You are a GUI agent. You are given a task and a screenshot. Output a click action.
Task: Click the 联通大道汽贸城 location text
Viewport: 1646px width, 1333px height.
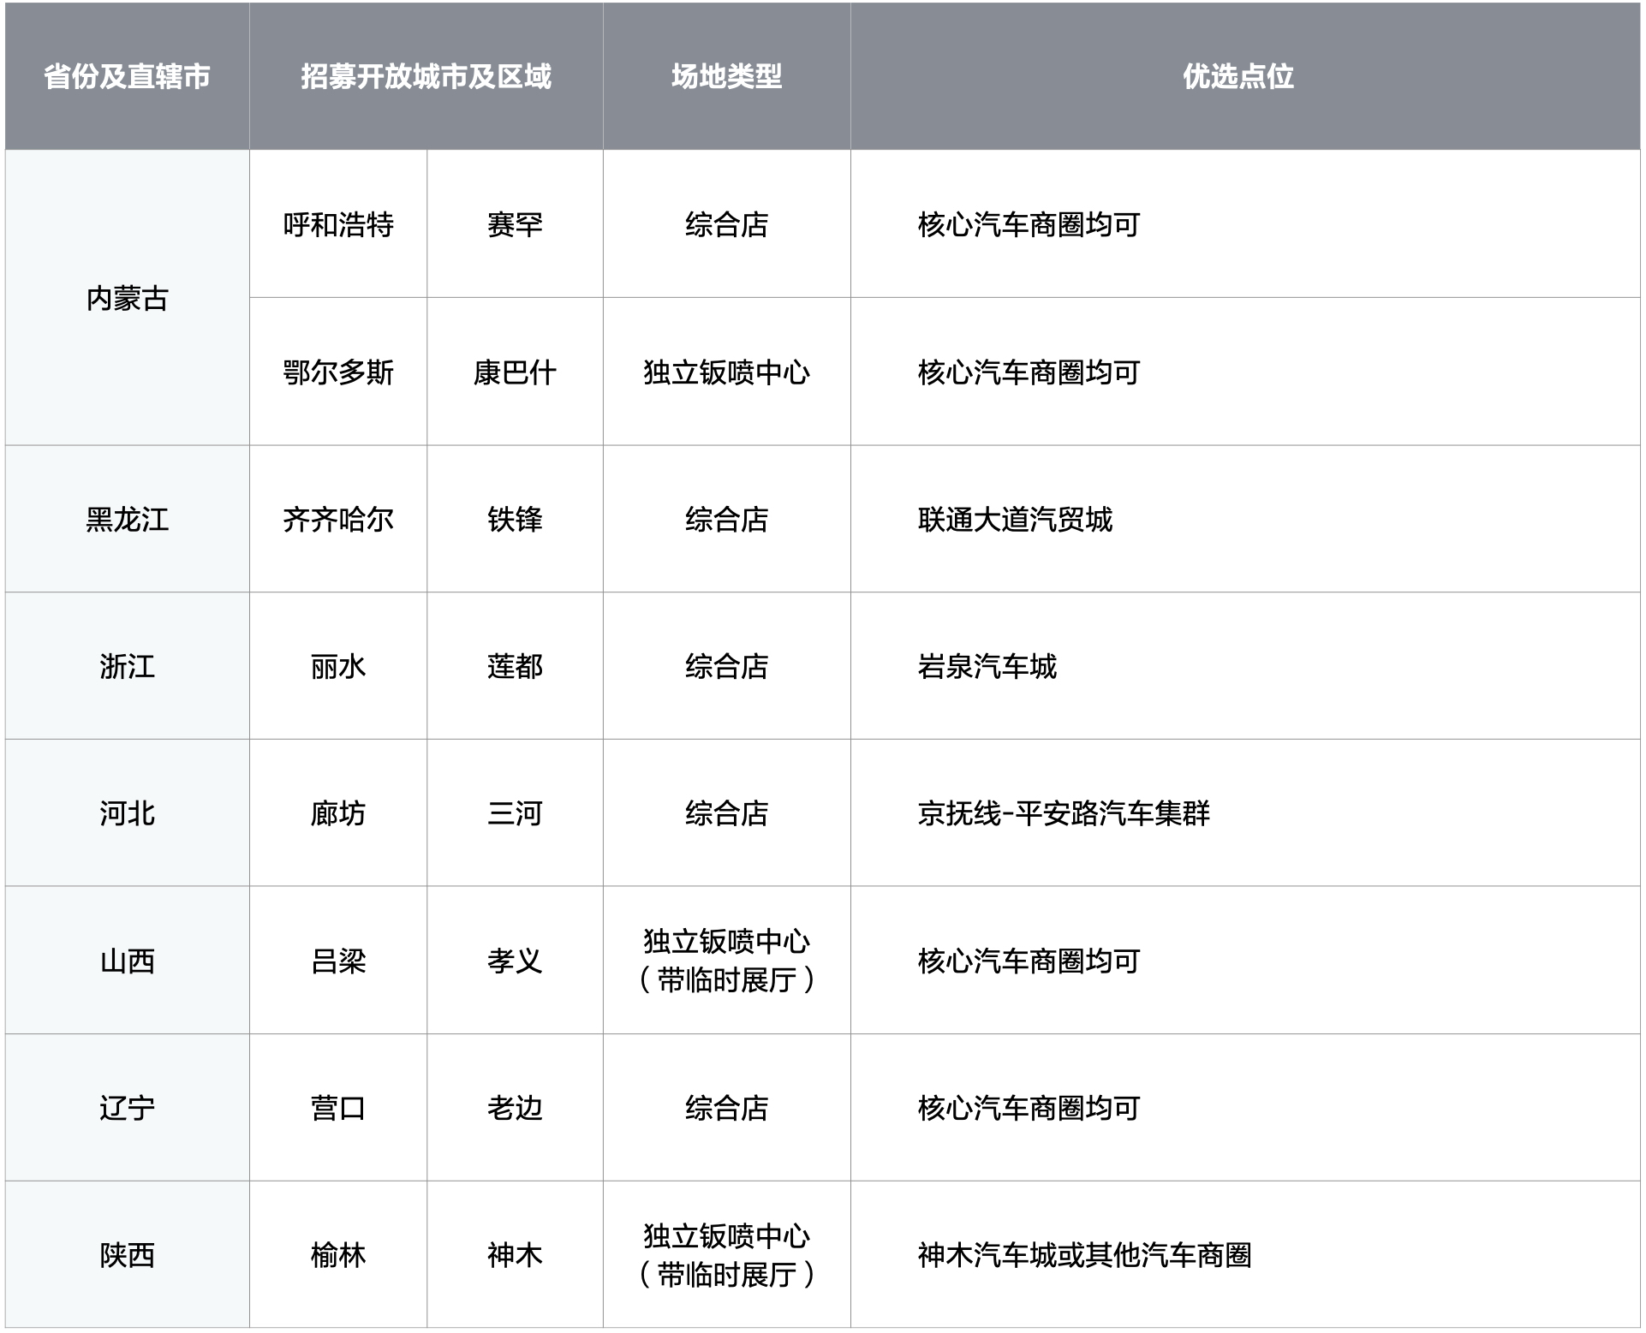click(1015, 520)
